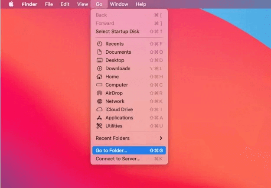Expand the Recent Folders submenu arrow
This screenshot has width=271, height=188.
(161, 138)
